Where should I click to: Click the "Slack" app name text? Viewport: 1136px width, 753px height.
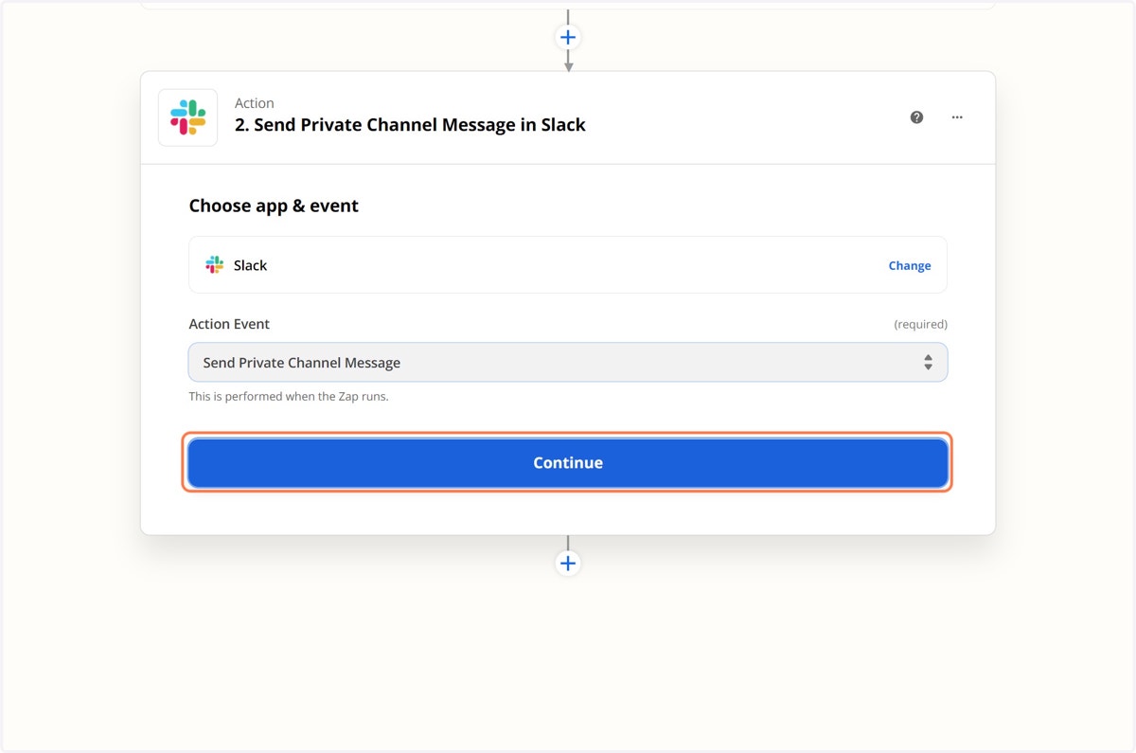tap(251, 265)
